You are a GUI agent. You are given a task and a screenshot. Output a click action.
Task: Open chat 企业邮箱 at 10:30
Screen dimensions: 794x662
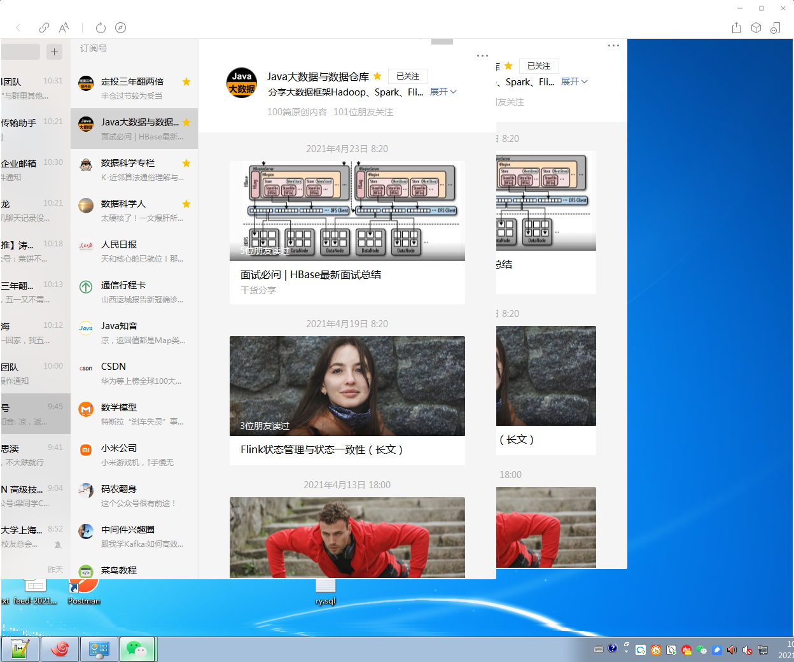tap(36, 169)
